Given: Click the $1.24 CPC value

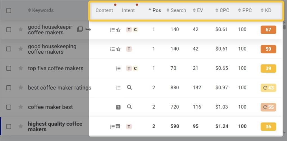Looking at the screenshot, I should coord(222,126).
